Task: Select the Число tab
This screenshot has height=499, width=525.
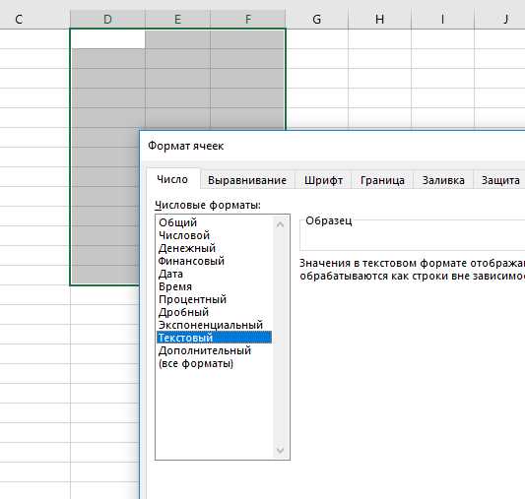Action: coord(172,179)
